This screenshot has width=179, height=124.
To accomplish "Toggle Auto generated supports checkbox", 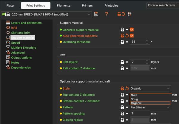I will pyautogui.click(x=132, y=36).
